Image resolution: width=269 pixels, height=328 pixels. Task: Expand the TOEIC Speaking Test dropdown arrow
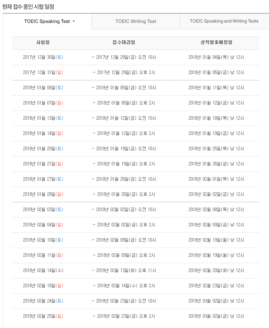click(74, 21)
